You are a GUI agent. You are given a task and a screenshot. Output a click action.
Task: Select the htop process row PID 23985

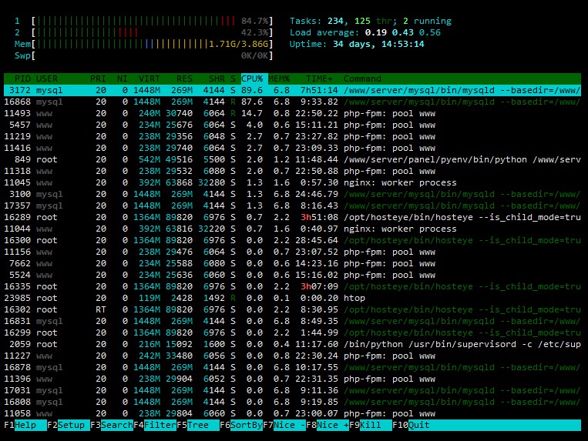pos(292,299)
